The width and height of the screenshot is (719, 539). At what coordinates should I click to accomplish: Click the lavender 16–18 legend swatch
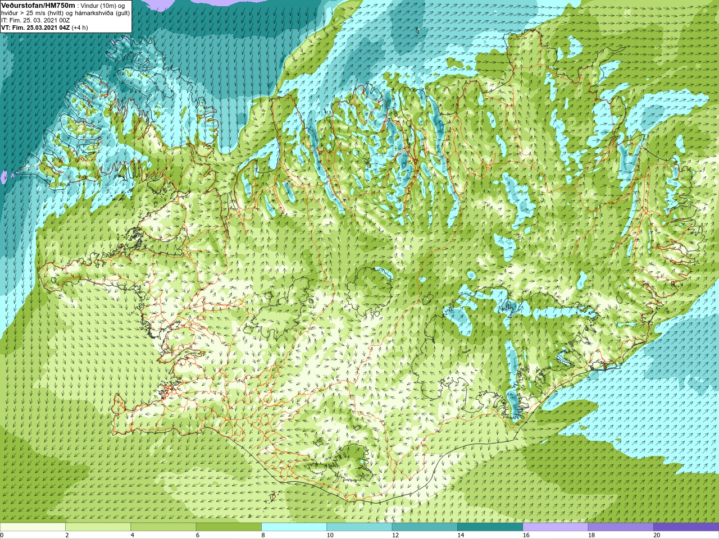point(556,527)
